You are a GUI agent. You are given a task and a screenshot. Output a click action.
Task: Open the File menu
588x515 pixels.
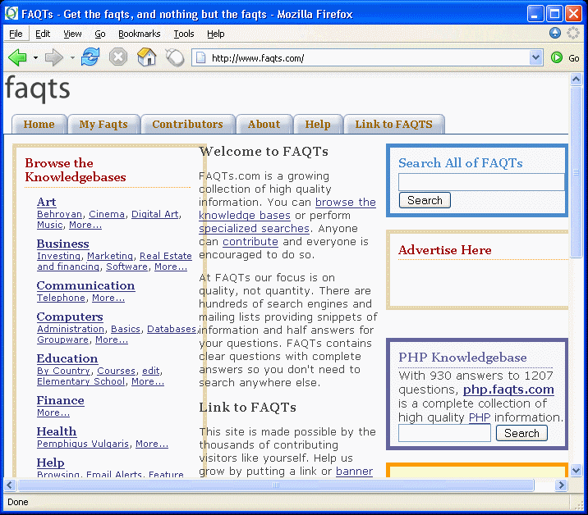point(16,34)
